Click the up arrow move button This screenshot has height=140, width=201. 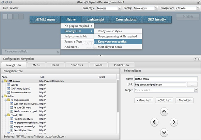[x=164, y=111]
